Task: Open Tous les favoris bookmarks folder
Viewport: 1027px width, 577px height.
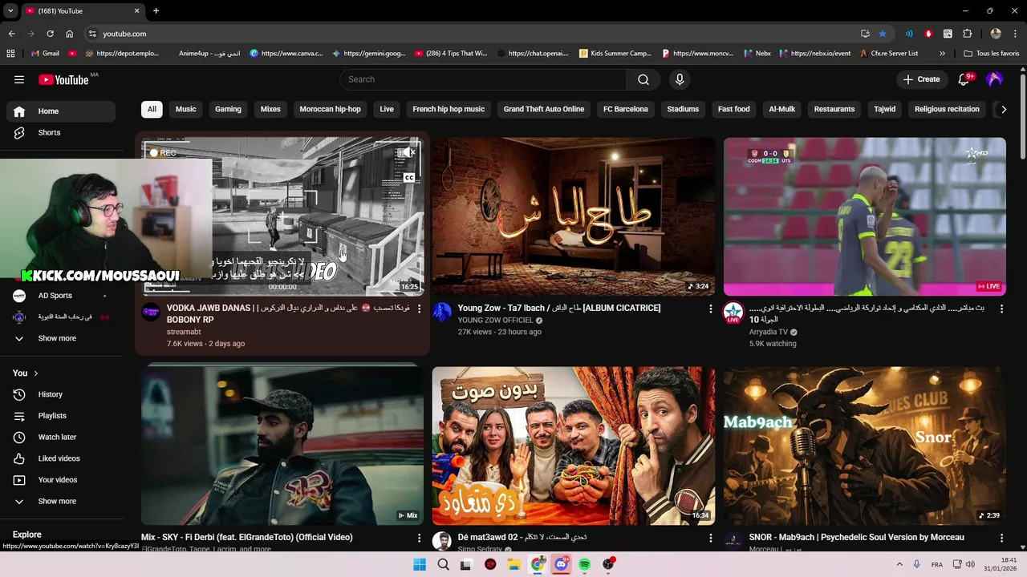Action: (x=992, y=54)
